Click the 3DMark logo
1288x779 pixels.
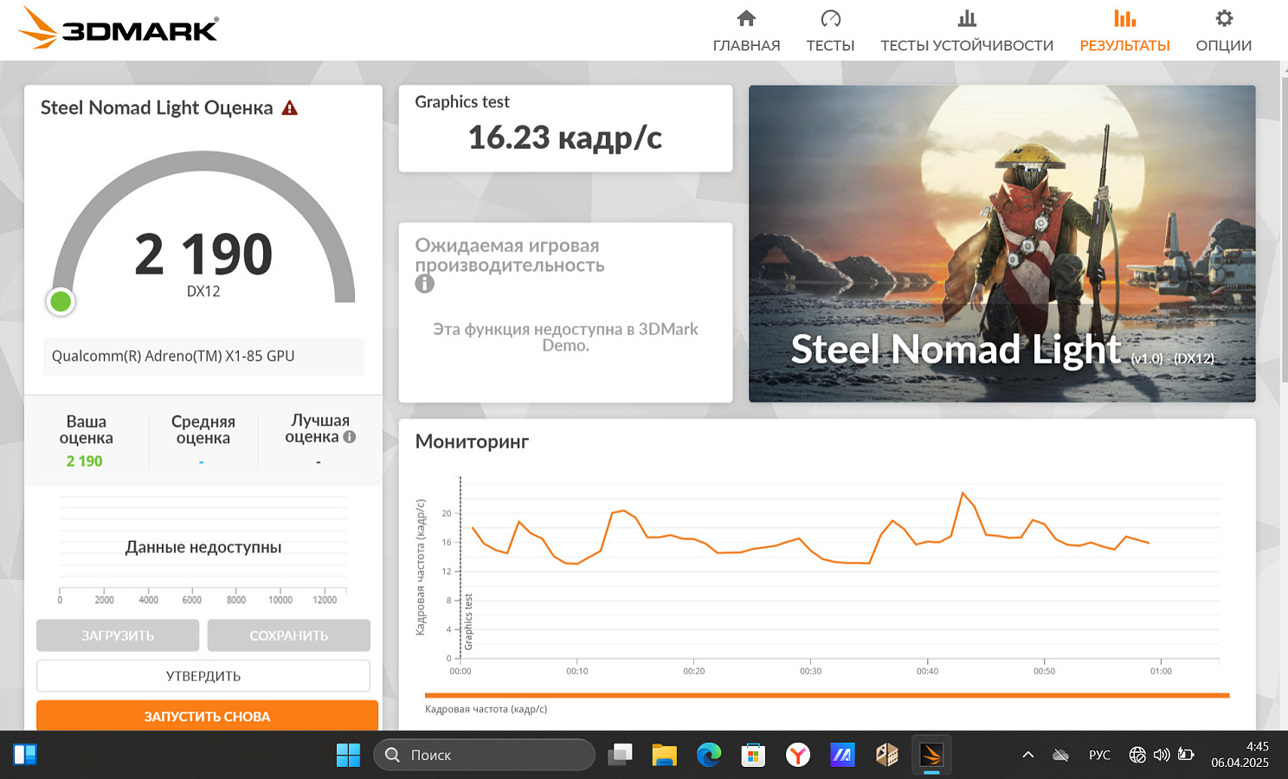coord(118,29)
